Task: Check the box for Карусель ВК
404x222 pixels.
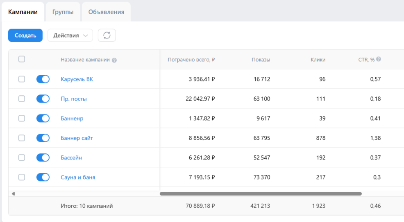Action: [22, 79]
